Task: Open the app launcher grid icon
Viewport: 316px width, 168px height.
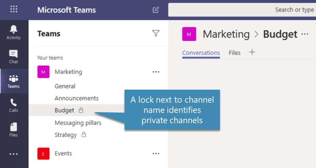Action: pos(14,9)
